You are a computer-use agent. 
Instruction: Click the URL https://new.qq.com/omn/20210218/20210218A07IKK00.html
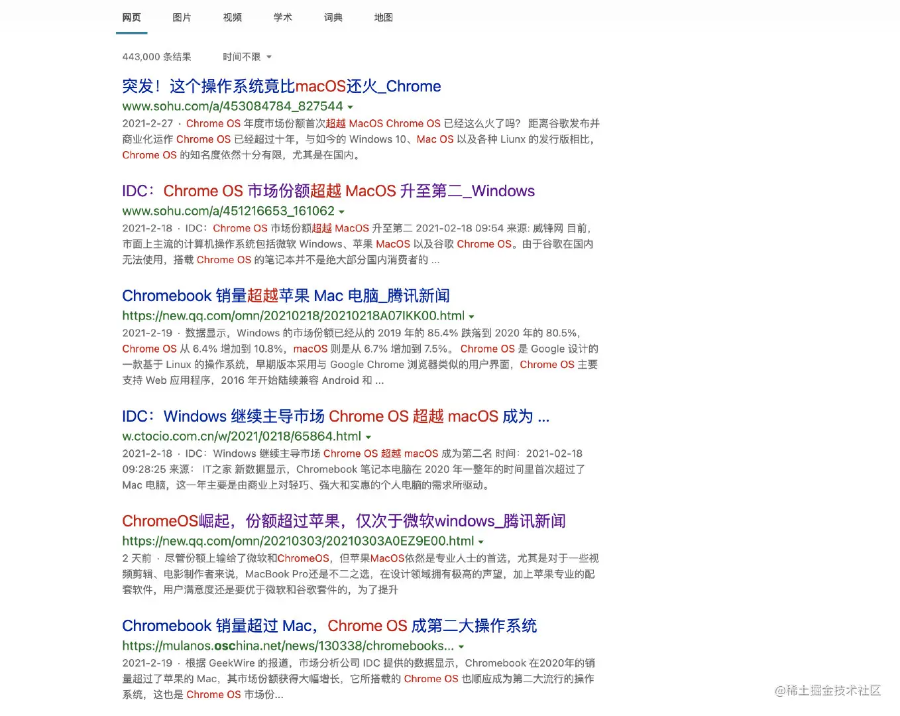point(294,316)
